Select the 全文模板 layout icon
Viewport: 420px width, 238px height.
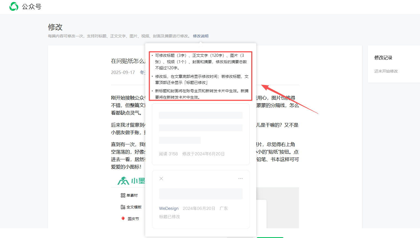point(123,207)
